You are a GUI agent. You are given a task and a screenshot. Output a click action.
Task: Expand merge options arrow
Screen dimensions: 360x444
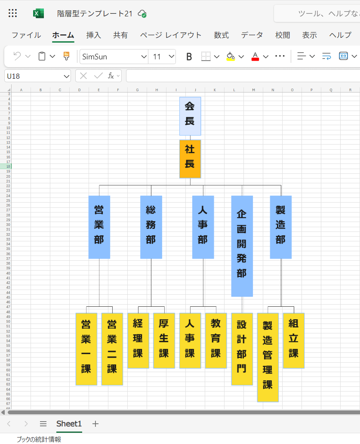[354, 56]
